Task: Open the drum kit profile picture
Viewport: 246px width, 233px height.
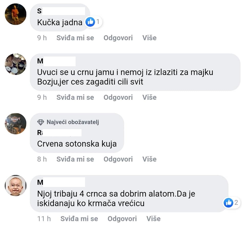Action: [16, 64]
